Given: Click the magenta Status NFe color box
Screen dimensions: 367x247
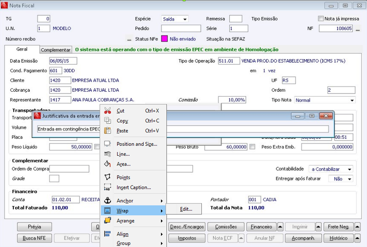Looking at the screenshot, I should (164, 38).
